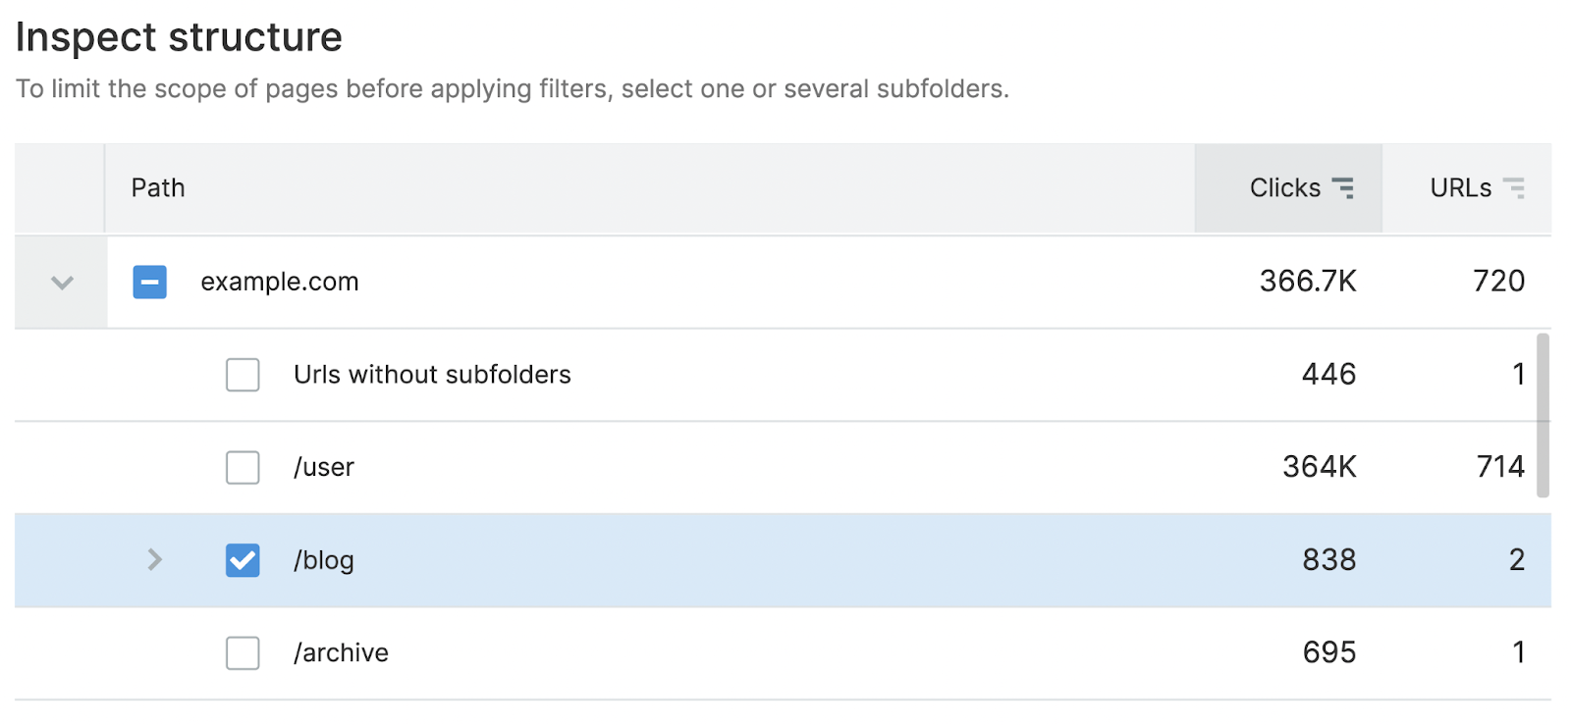Viewport: 1571px width, 725px height.
Task: Uncheck the /blog subfolder checkbox
Action: click(x=242, y=560)
